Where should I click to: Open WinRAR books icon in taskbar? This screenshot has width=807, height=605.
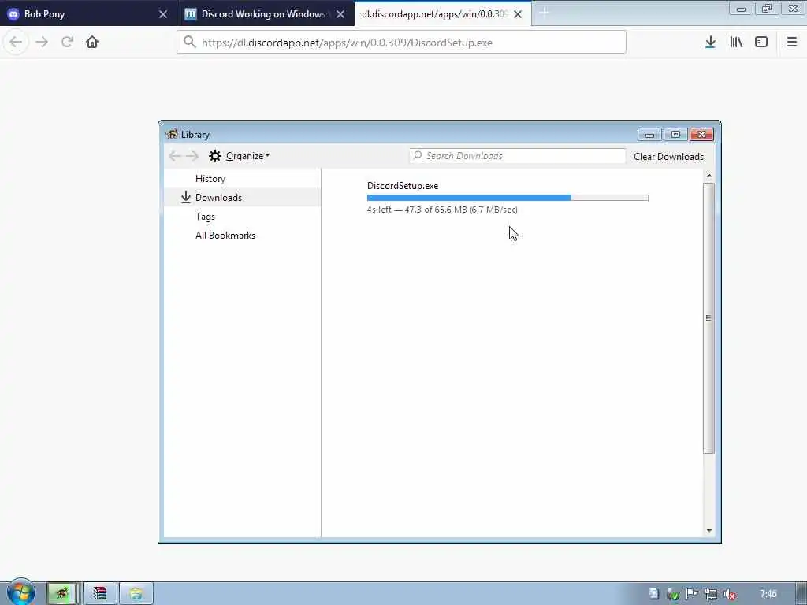(x=100, y=594)
